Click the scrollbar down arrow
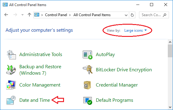This screenshot has width=173, height=110. [x=170, y=107]
